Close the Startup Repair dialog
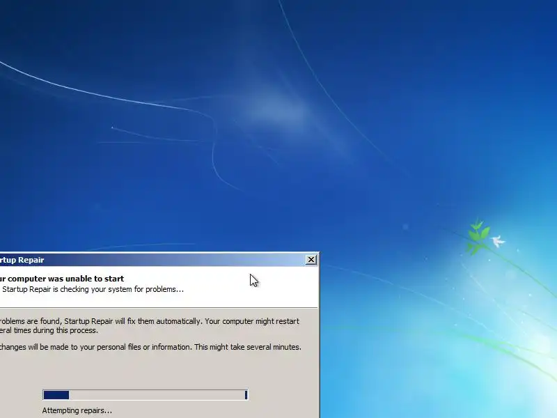 pos(311,260)
